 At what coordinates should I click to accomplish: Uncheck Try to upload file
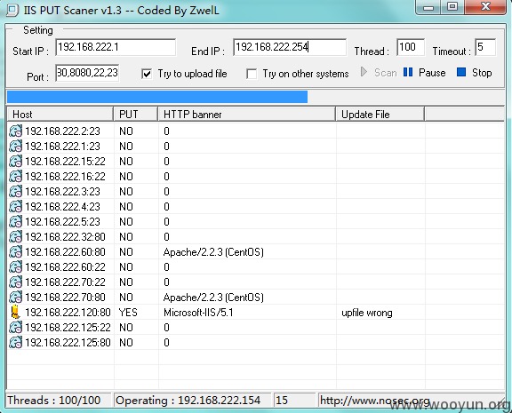(x=147, y=74)
